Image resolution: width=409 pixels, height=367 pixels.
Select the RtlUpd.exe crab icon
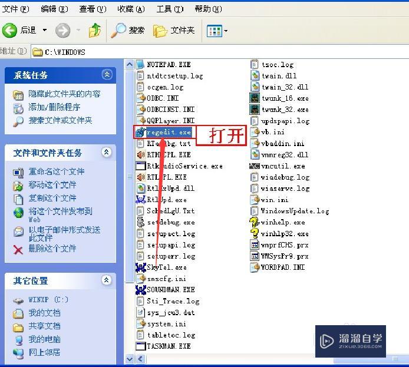tap(140, 200)
